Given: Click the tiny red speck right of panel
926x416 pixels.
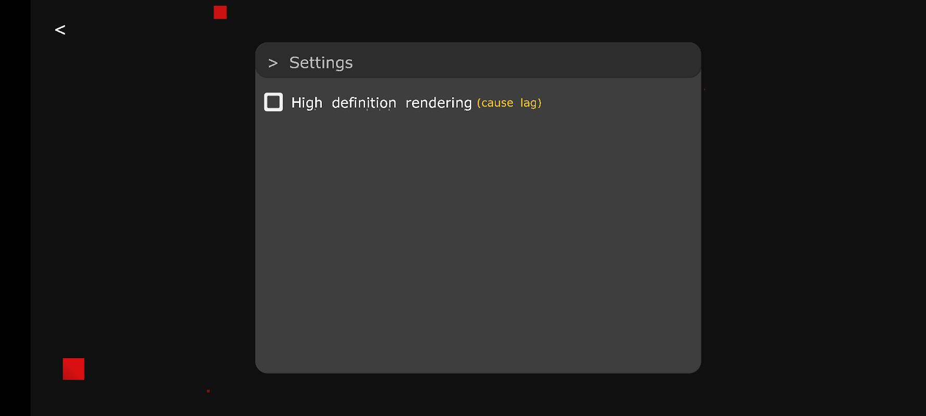Looking at the screenshot, I should [x=705, y=89].
